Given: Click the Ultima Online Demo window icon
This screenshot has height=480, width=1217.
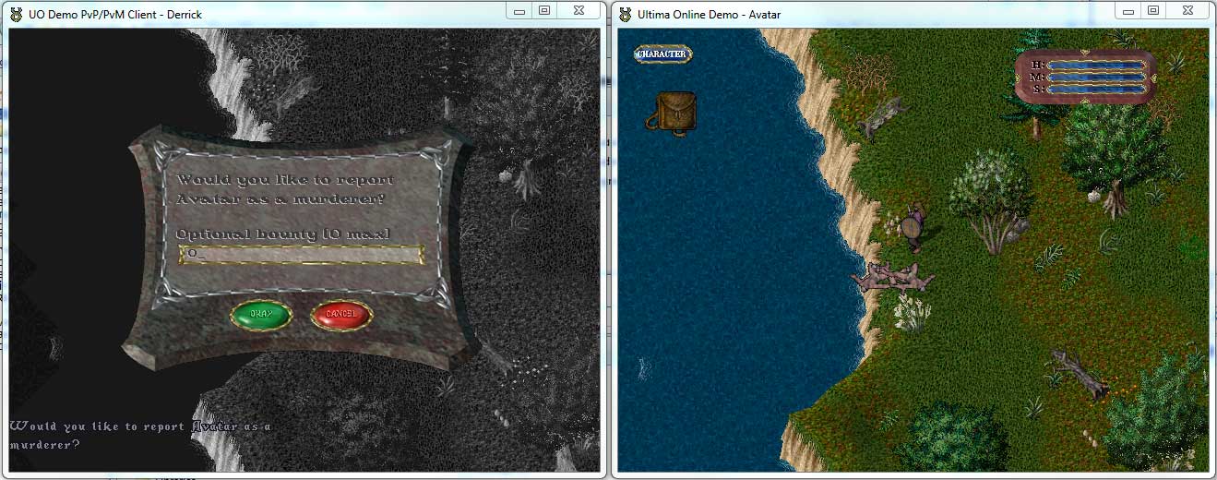Looking at the screenshot, I should [x=625, y=15].
